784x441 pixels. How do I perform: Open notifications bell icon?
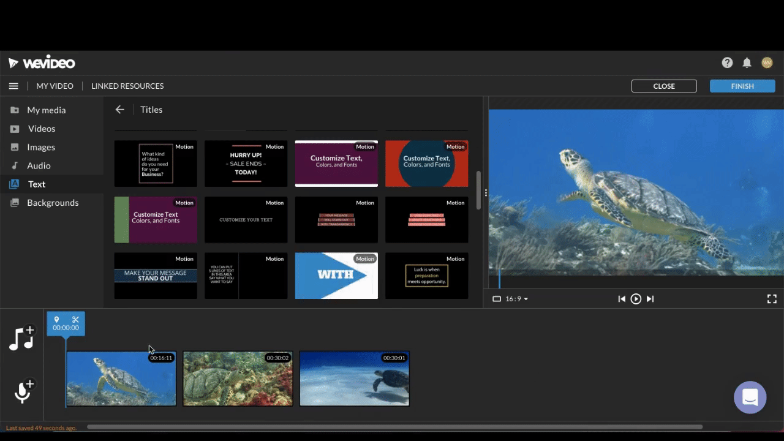point(747,62)
